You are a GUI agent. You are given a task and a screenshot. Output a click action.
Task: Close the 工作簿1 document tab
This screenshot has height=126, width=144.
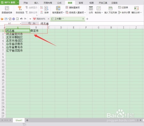(83, 19)
